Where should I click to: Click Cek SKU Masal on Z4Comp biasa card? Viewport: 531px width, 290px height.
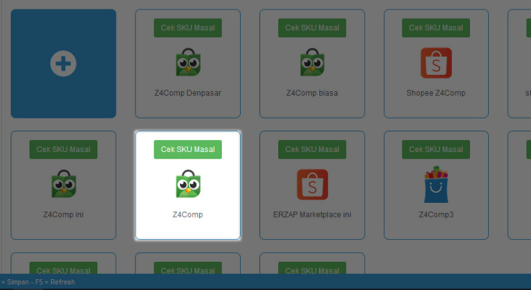(312, 27)
